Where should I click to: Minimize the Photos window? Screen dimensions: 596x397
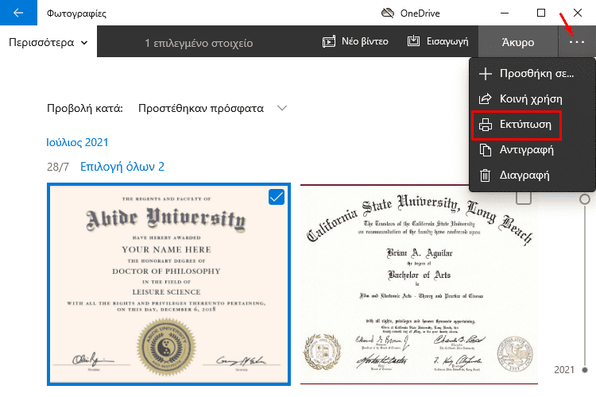pyautogui.click(x=505, y=13)
